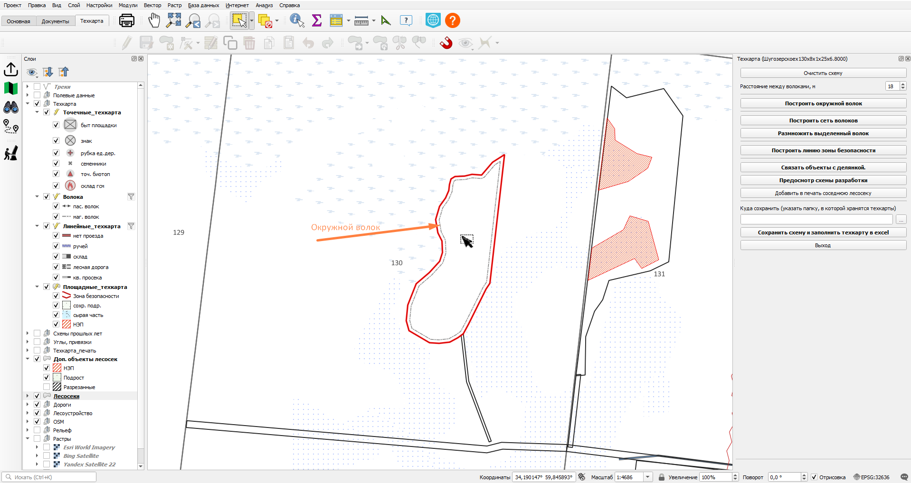911x483 pixels.
Task: Click the upload arrow sidebar icon
Action: coord(10,70)
